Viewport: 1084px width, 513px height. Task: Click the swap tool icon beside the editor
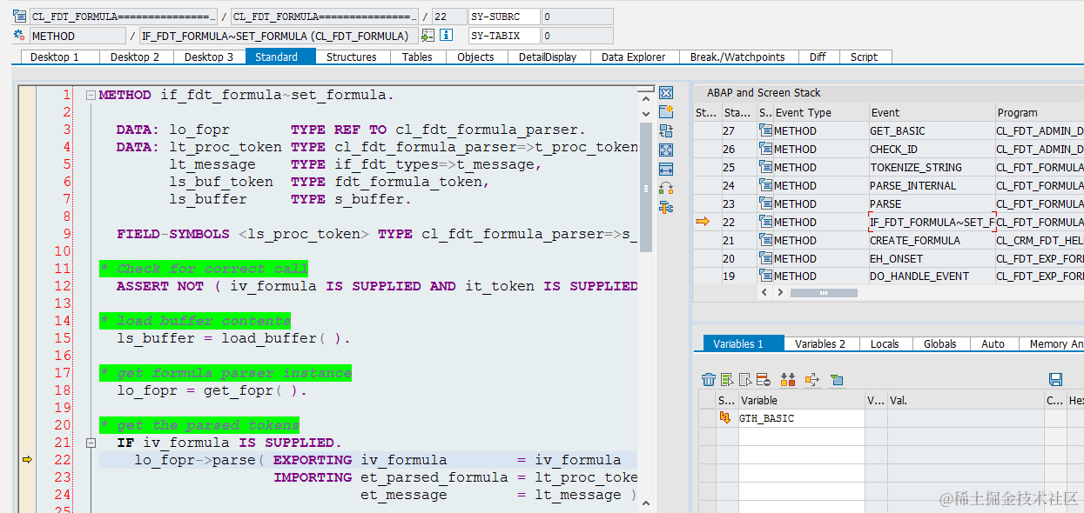[666, 188]
